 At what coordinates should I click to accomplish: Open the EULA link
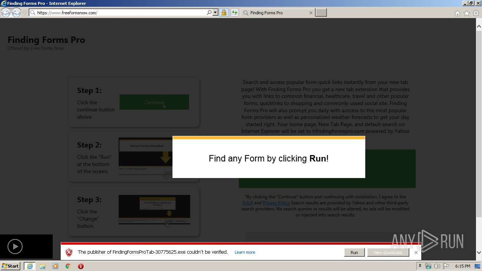(247, 203)
